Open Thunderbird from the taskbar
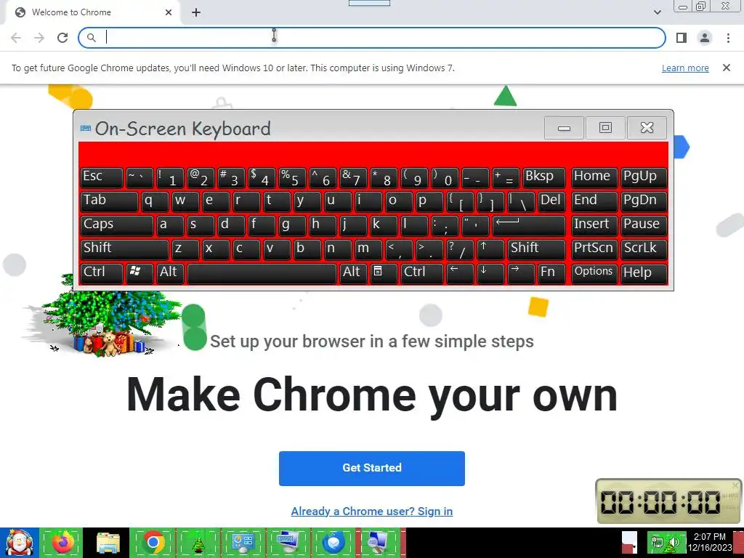 [333, 543]
